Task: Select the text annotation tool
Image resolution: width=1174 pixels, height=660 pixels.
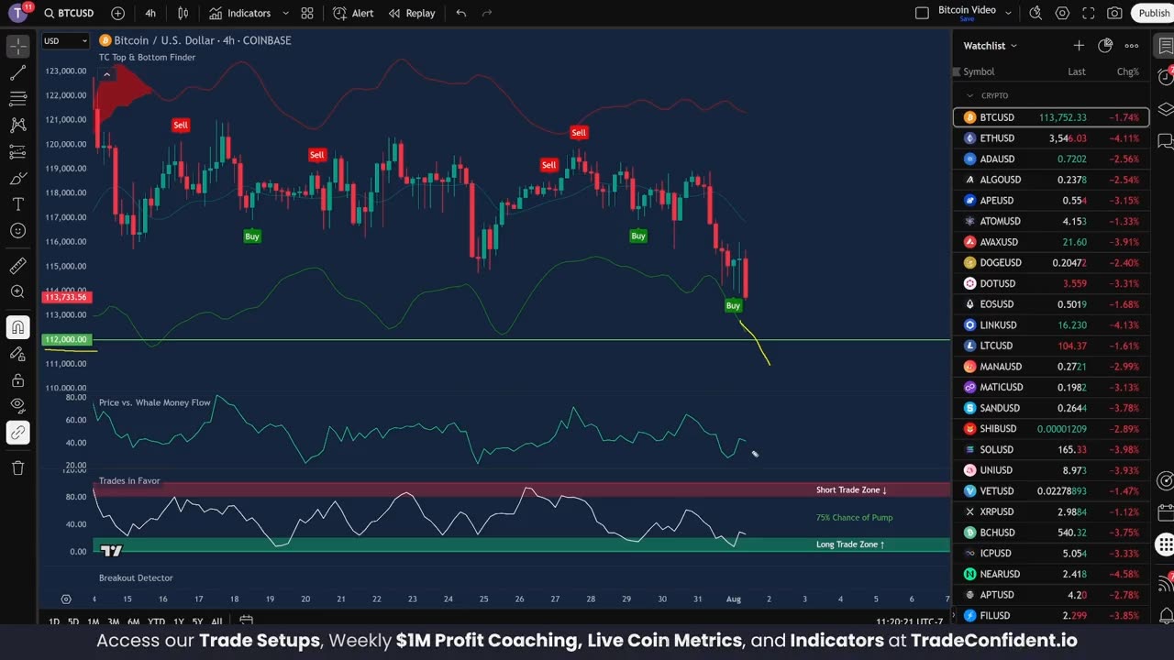Action: (x=17, y=203)
